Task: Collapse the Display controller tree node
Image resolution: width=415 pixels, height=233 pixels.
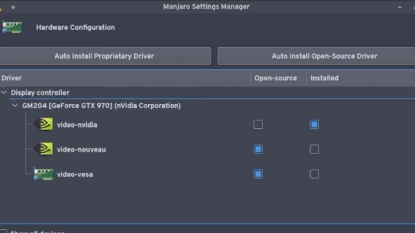Action: [x=4, y=93]
